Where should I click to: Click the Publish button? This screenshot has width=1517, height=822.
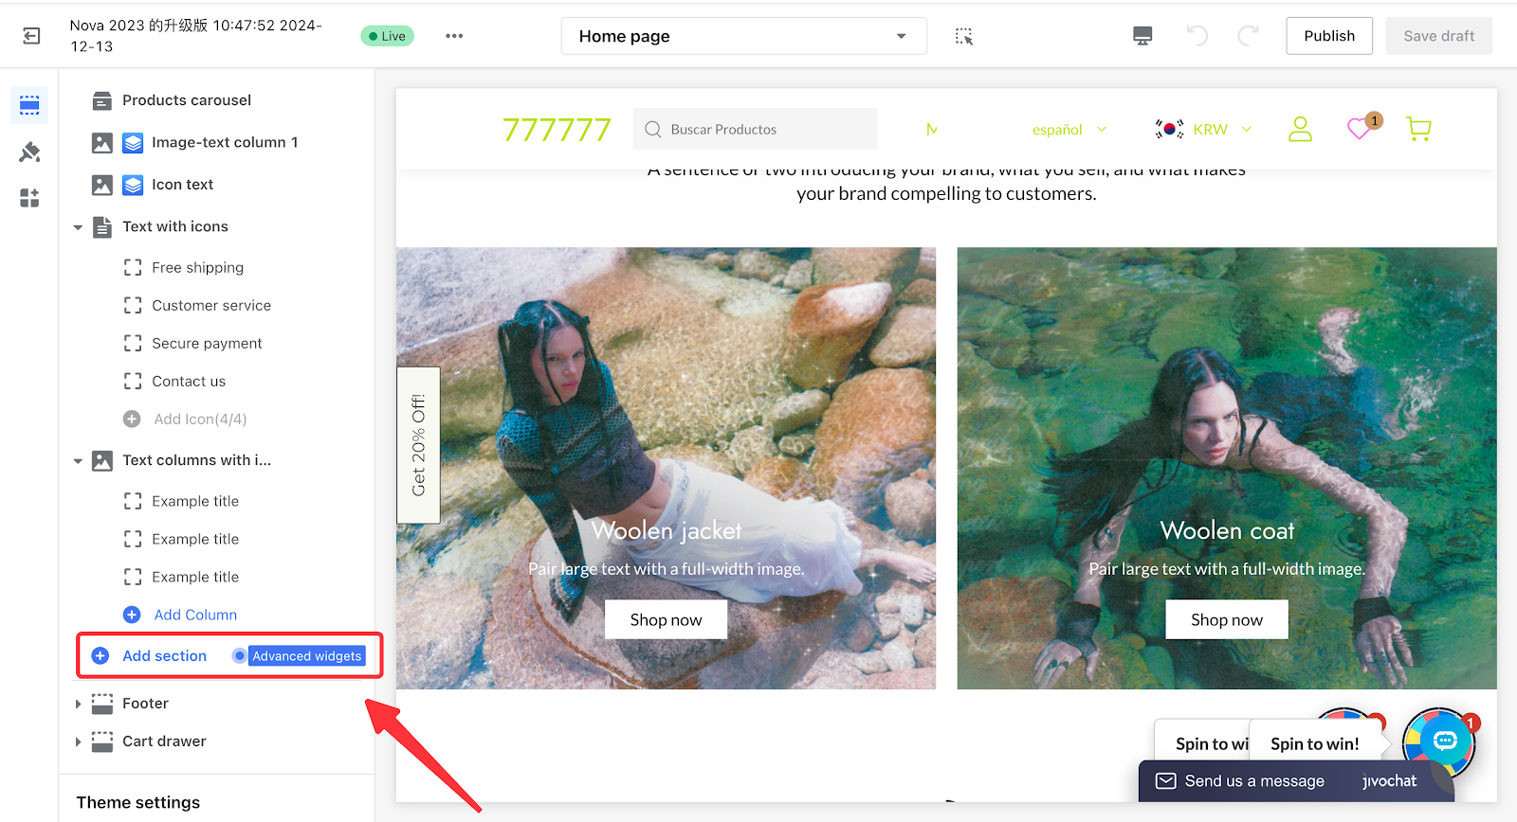pyautogui.click(x=1328, y=36)
